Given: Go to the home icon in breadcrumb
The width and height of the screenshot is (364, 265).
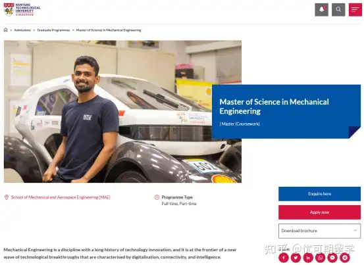Looking at the screenshot, I should click(x=5, y=30).
